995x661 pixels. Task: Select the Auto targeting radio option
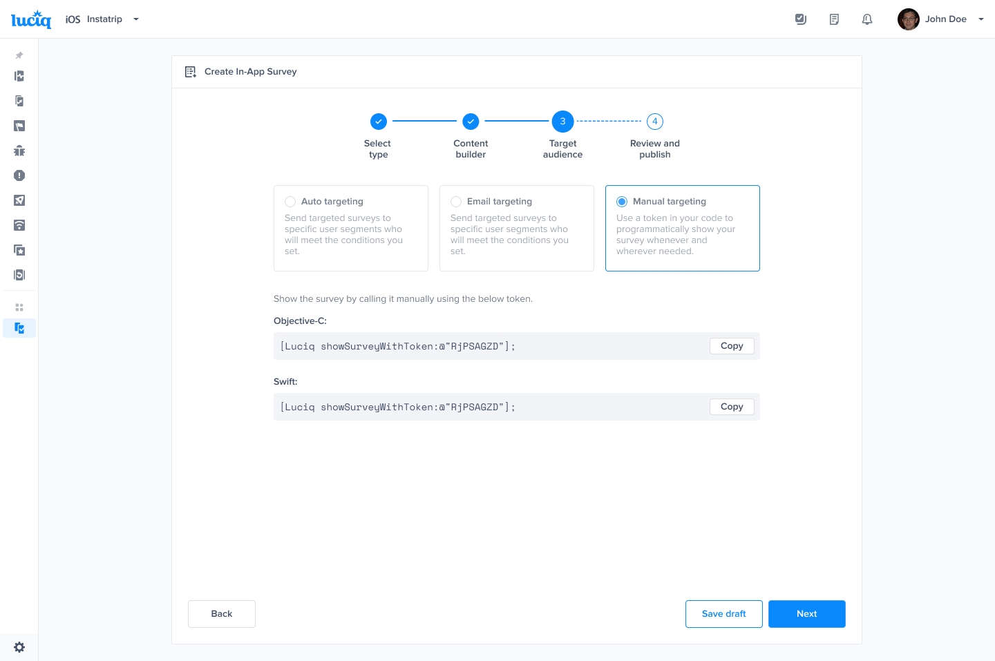click(x=290, y=202)
